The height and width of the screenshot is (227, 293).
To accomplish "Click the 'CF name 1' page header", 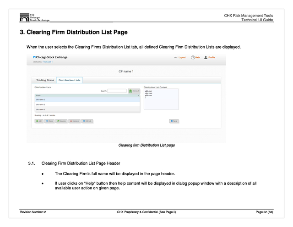I will point(126,71).
